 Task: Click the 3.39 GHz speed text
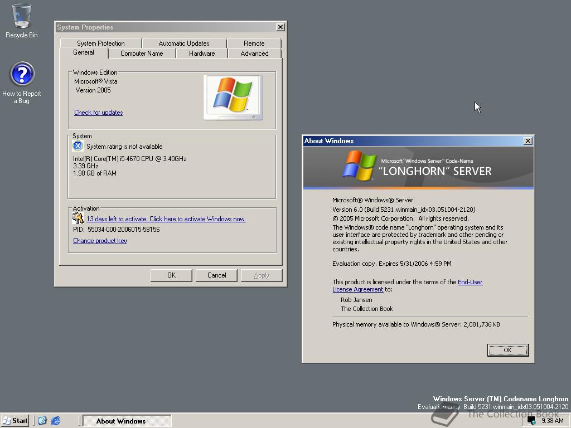86,166
